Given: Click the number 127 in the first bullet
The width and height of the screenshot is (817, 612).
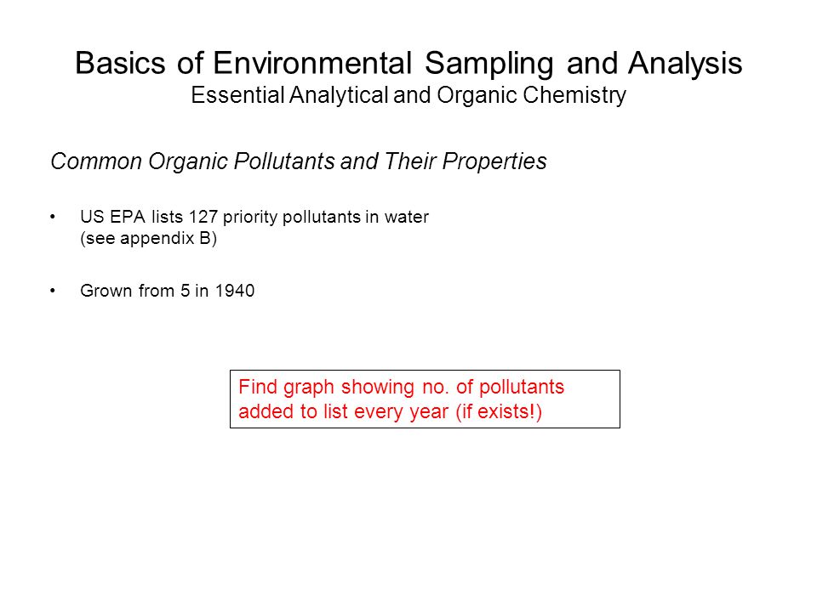Looking at the screenshot, I should point(203,217).
